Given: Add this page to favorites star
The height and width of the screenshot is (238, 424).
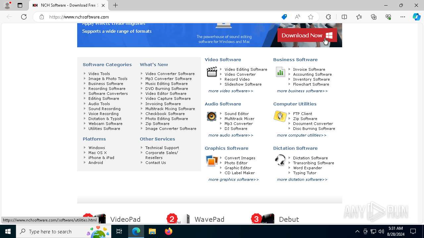Looking at the screenshot, I should [x=311, y=17].
